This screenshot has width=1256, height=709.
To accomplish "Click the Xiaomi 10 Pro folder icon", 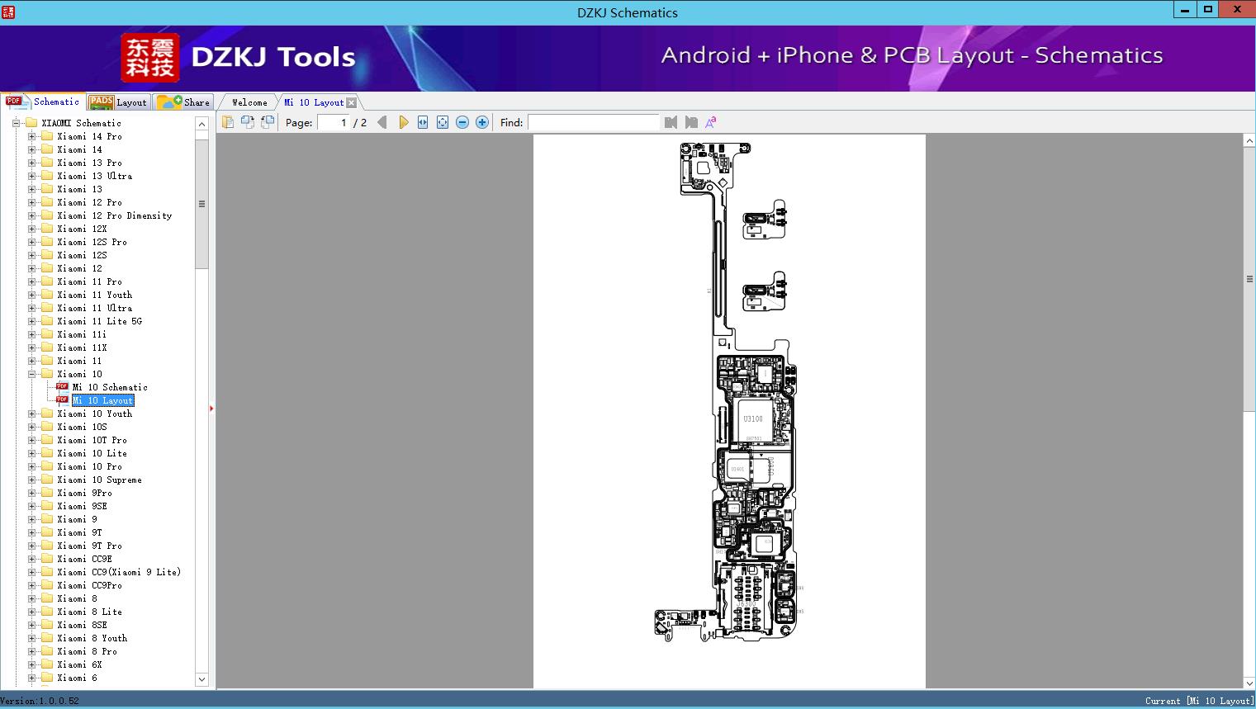I will [47, 466].
